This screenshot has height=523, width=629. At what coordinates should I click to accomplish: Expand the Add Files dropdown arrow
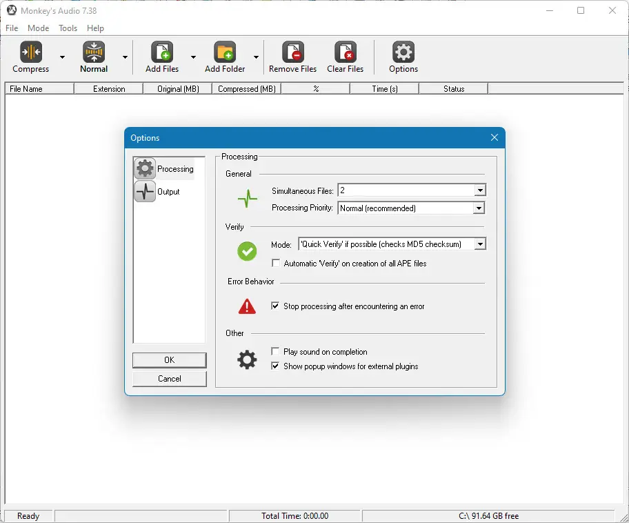point(193,57)
